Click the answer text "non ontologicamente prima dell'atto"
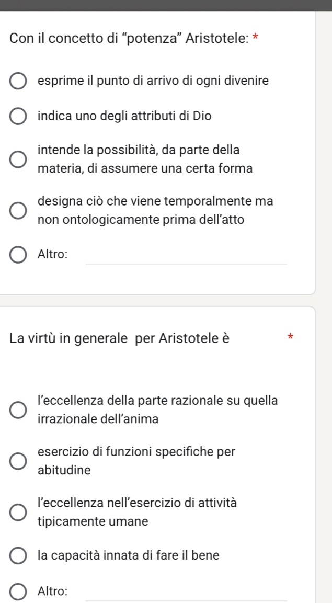Screen dimensions: 332x603 (141, 220)
